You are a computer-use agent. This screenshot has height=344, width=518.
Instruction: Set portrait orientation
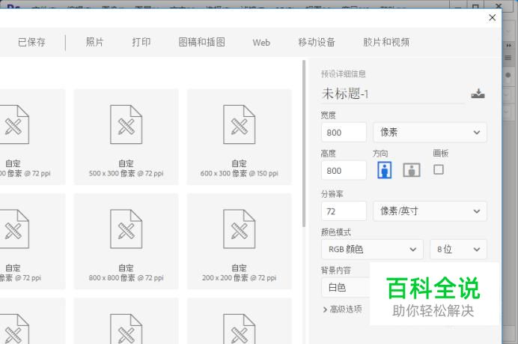click(x=385, y=170)
